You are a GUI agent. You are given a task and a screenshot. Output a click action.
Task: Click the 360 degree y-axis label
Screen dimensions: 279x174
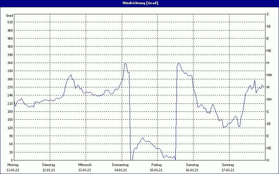[x=9, y=63]
